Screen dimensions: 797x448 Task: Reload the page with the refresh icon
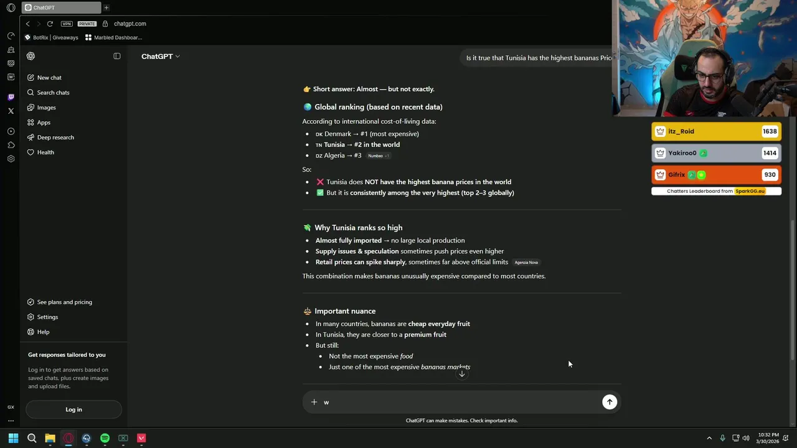coord(50,24)
